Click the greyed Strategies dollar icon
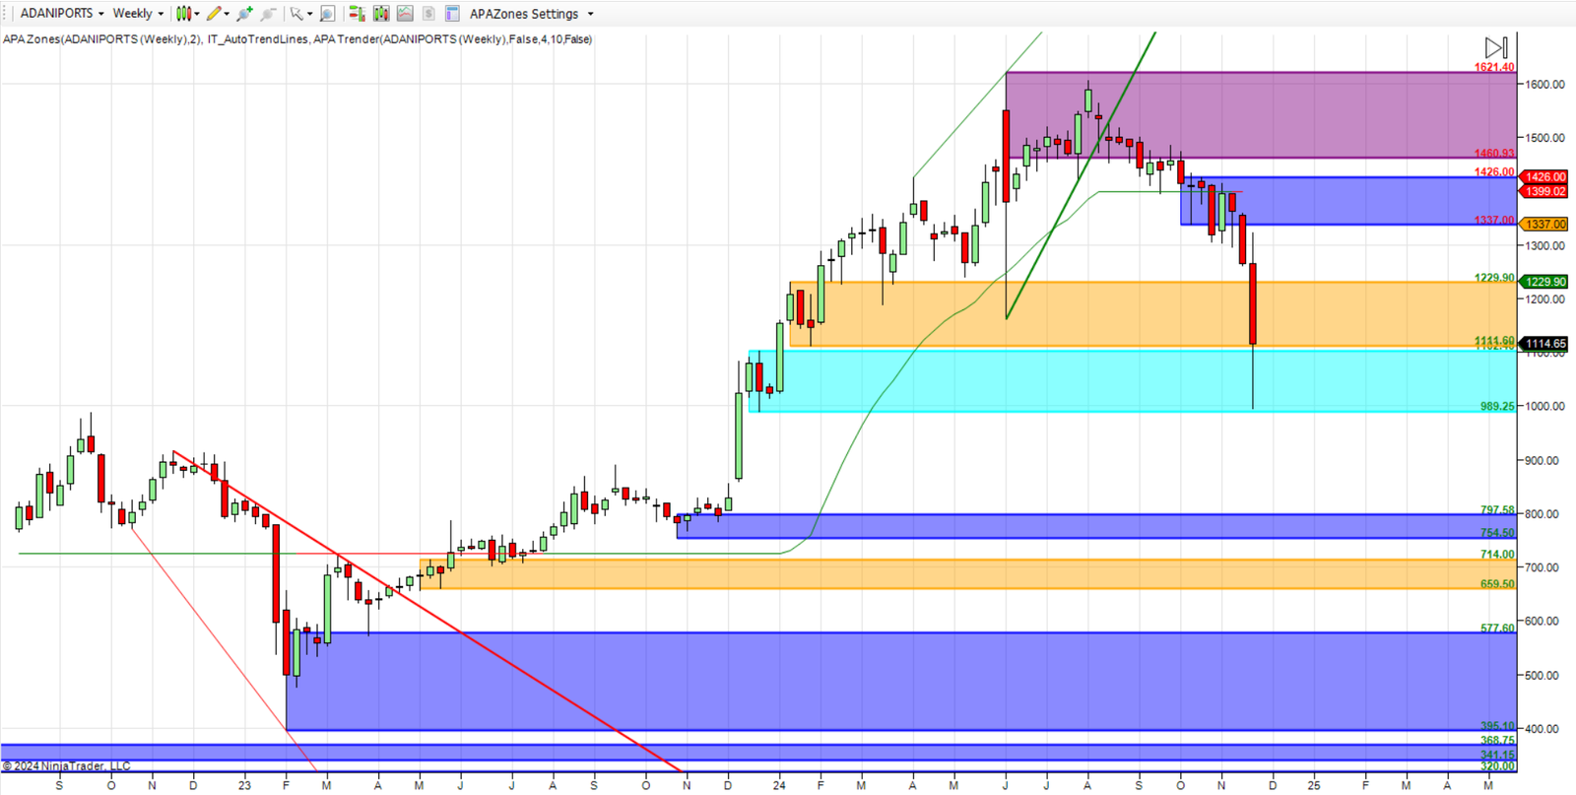Screen dimensions: 1576x795 click(428, 14)
